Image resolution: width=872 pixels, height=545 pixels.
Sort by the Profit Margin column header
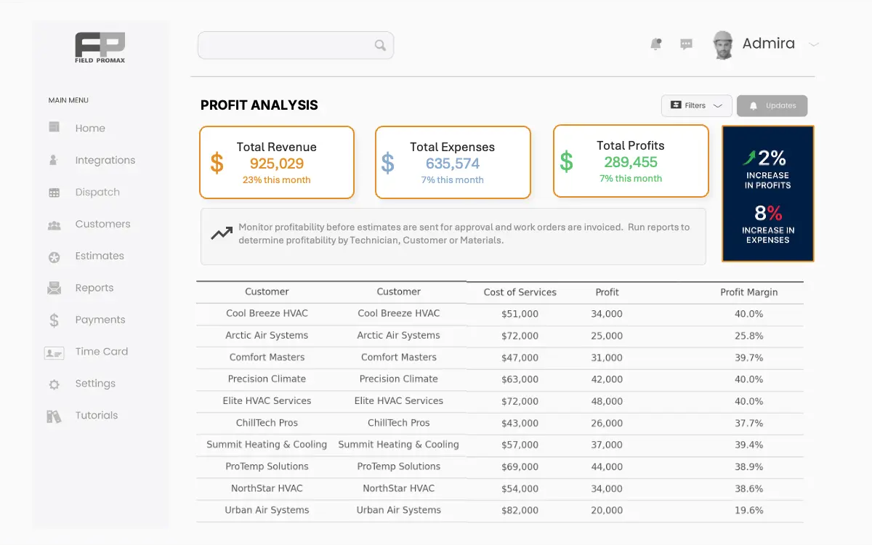pos(748,292)
